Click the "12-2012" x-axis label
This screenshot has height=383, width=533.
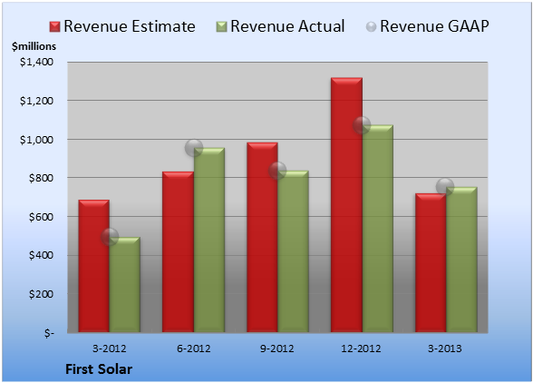[361, 349]
